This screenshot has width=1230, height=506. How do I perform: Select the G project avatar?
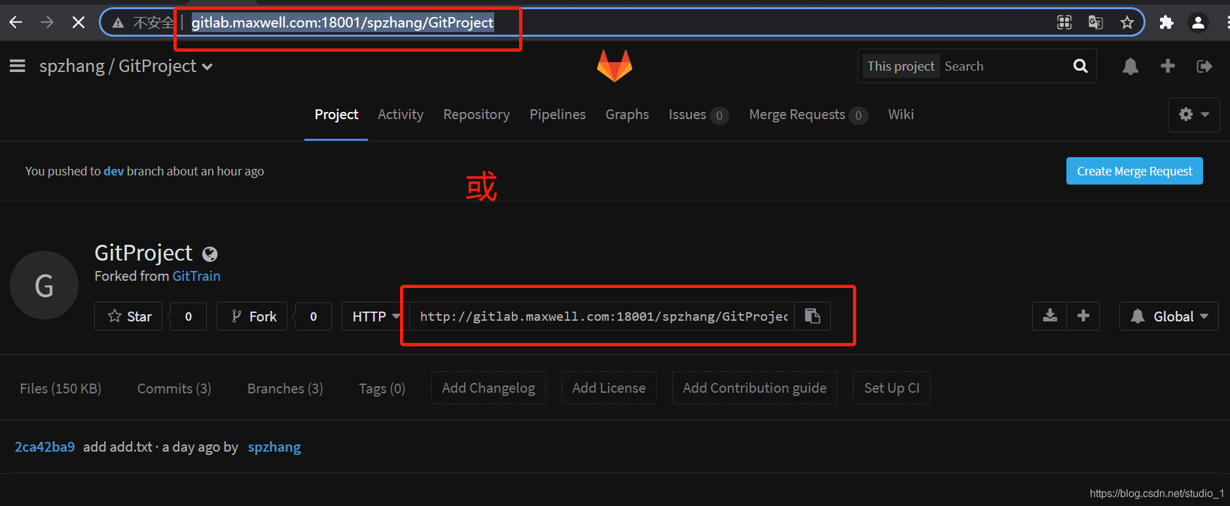(x=44, y=285)
